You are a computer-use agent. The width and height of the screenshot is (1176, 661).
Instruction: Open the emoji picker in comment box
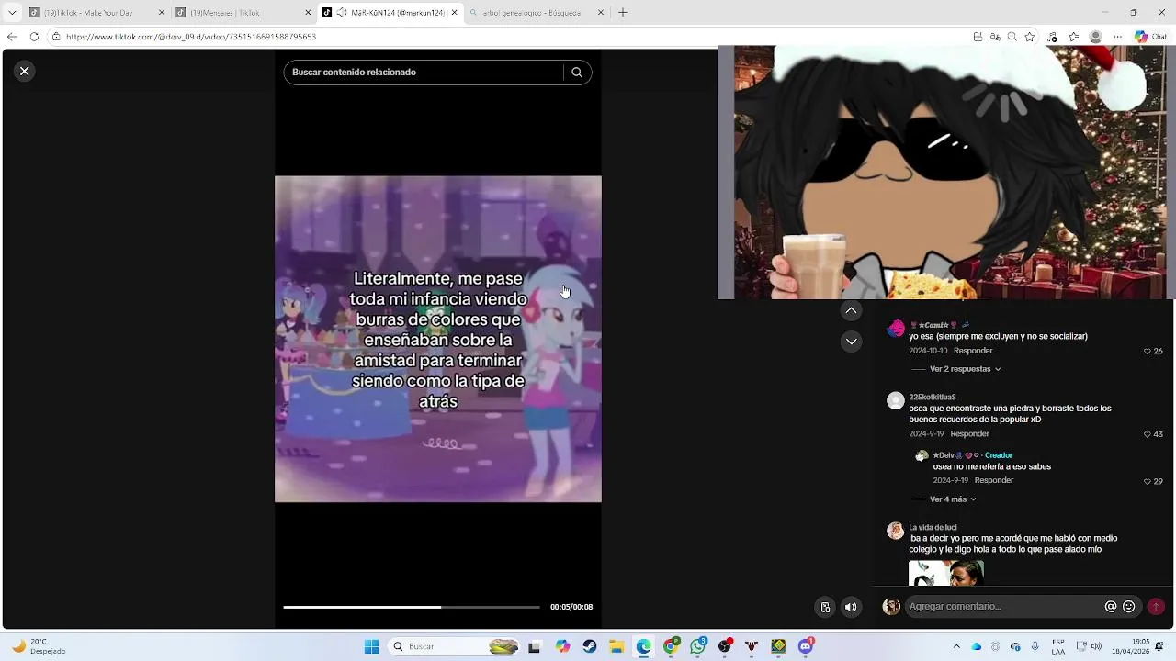tap(1129, 607)
